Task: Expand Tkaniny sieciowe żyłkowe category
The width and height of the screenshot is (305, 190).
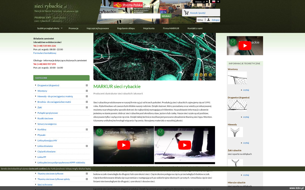Action: [x=87, y=174]
